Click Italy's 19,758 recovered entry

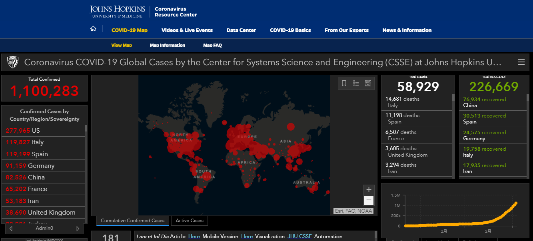493,152
